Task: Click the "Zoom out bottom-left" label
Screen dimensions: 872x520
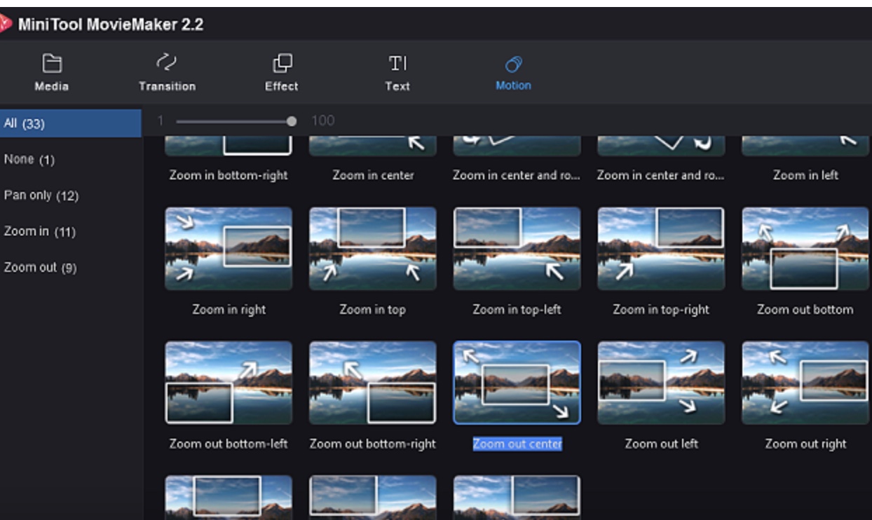Action: pyautogui.click(x=229, y=444)
